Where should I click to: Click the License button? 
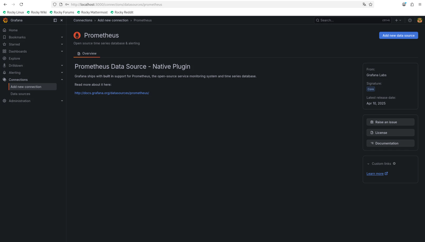point(390,133)
